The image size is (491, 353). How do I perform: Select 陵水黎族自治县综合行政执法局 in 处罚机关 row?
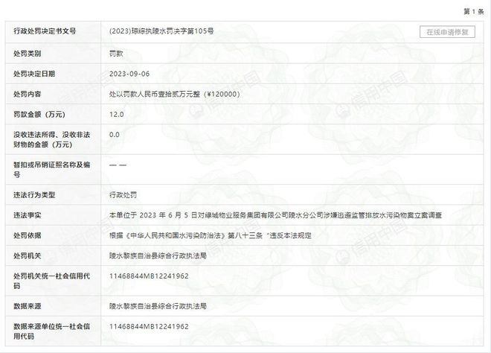click(158, 256)
